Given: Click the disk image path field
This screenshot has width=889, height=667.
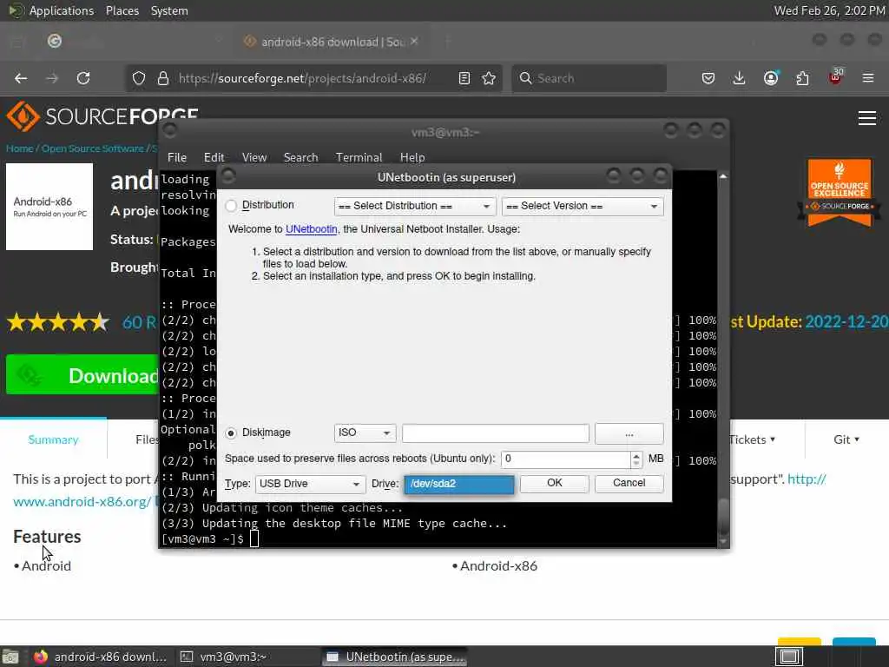Looking at the screenshot, I should (x=496, y=433).
